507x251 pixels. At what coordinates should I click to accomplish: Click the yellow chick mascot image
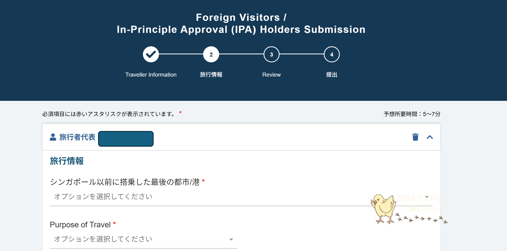click(383, 209)
